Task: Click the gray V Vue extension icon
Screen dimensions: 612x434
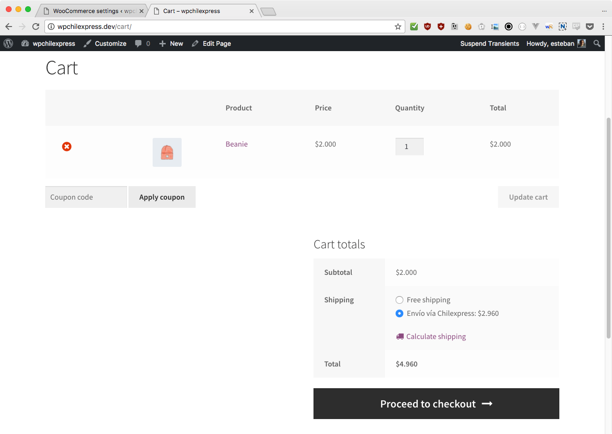Action: pos(536,27)
